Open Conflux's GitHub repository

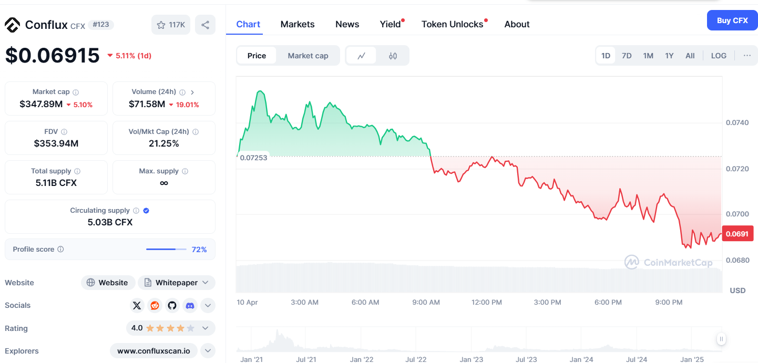172,305
